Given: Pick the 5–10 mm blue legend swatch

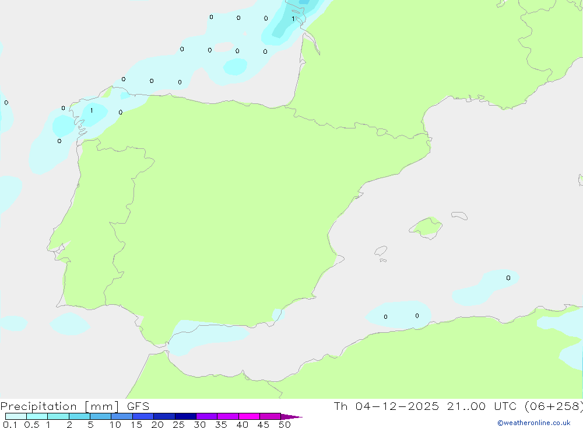Looking at the screenshot, I should click(100, 416).
